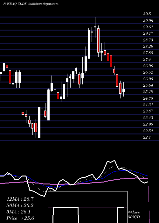Click the 28.29 price axis label
The width and height of the screenshot is (159, 223).
[x=148, y=47]
